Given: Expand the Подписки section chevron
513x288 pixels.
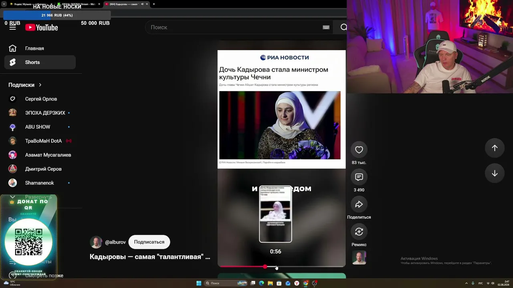Looking at the screenshot, I should (40, 85).
